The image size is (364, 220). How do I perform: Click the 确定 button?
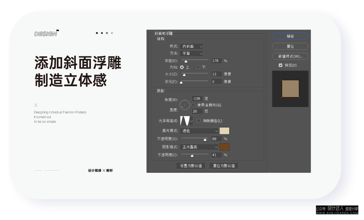coord(290,36)
